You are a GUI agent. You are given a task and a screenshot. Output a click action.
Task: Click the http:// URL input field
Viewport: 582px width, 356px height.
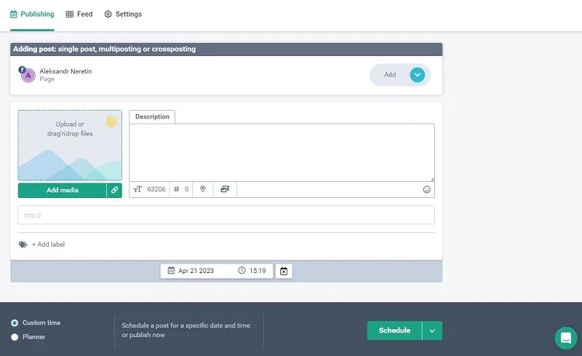[226, 215]
